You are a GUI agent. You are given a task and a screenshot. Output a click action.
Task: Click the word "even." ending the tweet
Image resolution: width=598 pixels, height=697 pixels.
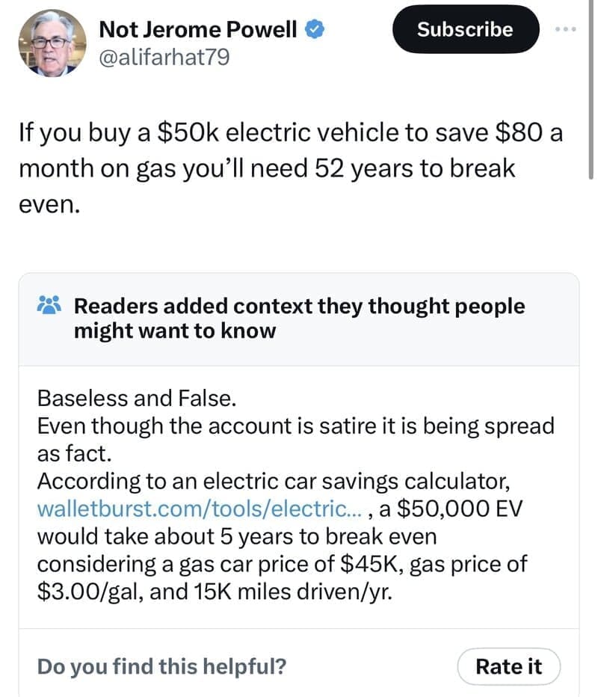48,203
